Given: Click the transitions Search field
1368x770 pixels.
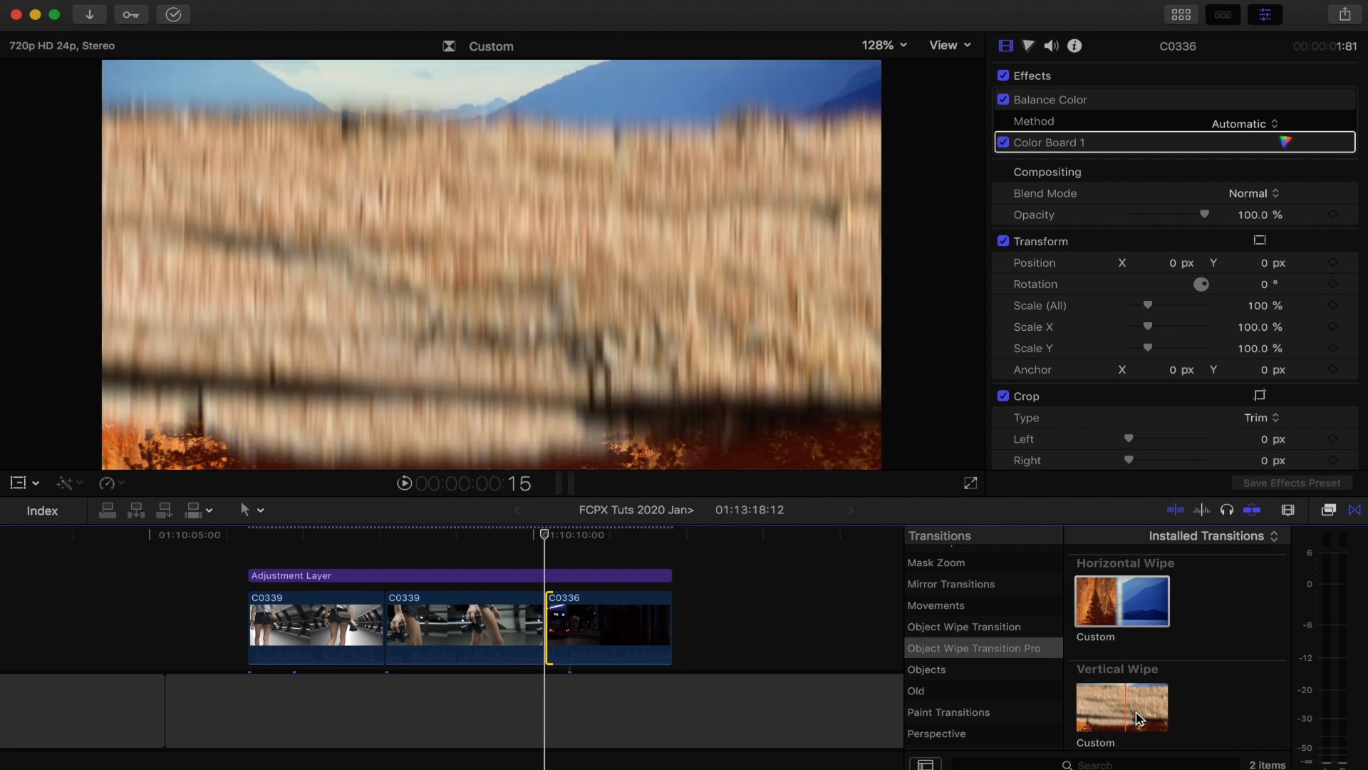Looking at the screenshot, I should 1095,764.
